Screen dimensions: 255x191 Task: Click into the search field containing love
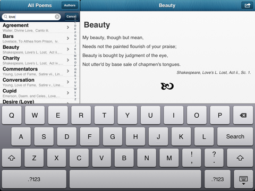tap(31, 16)
